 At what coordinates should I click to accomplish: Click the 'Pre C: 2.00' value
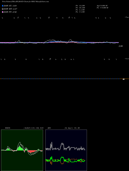pos(80,12)
